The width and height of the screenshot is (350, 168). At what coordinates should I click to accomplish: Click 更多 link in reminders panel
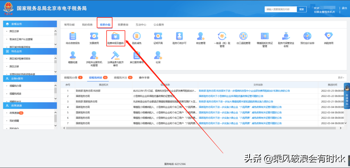click(x=341, y=78)
